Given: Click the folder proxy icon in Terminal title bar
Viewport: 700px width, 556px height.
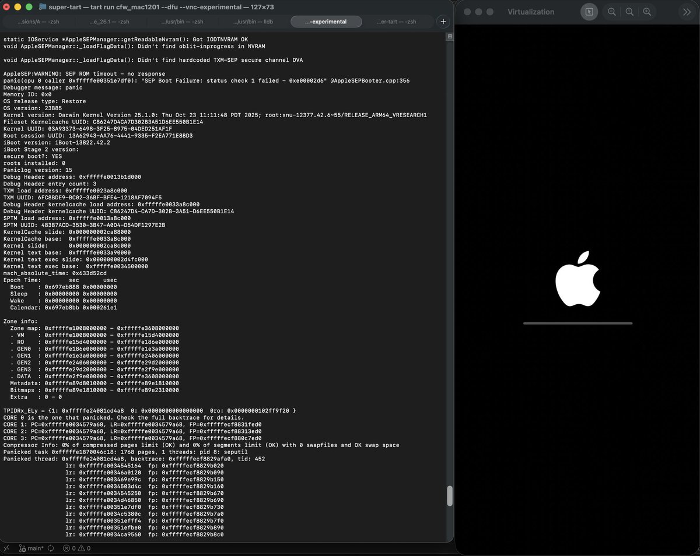Looking at the screenshot, I should [x=43, y=7].
